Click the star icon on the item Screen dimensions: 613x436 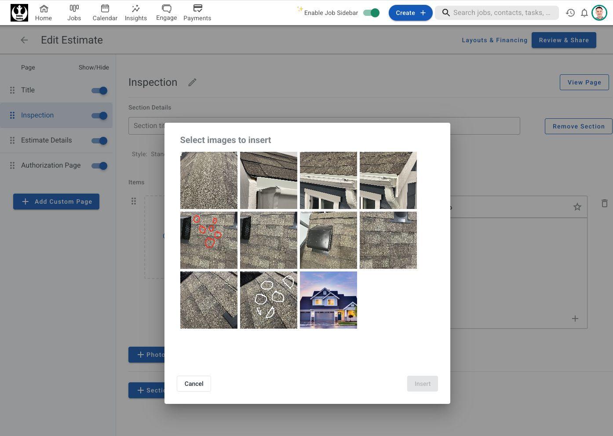point(577,207)
